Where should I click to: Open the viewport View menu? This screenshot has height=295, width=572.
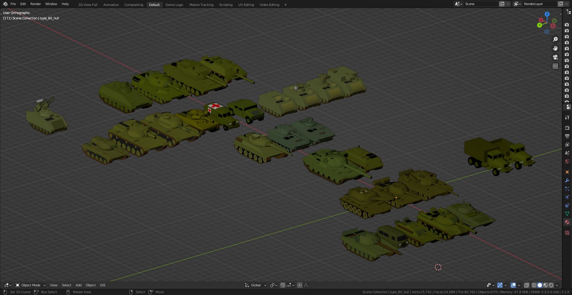pyautogui.click(x=54, y=285)
